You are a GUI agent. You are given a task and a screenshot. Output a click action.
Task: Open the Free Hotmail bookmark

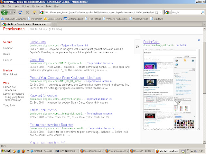pos(93,19)
